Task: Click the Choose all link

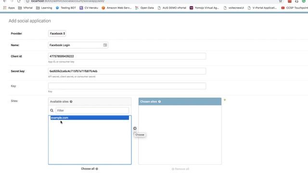Action: pos(90,169)
